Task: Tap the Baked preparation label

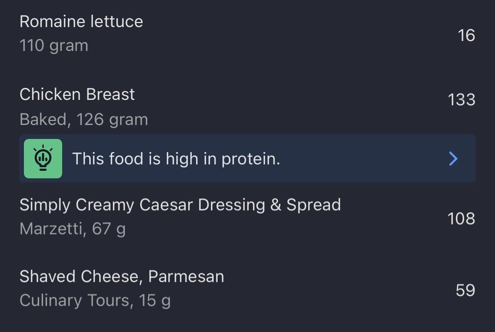Action: pyautogui.click(x=43, y=120)
